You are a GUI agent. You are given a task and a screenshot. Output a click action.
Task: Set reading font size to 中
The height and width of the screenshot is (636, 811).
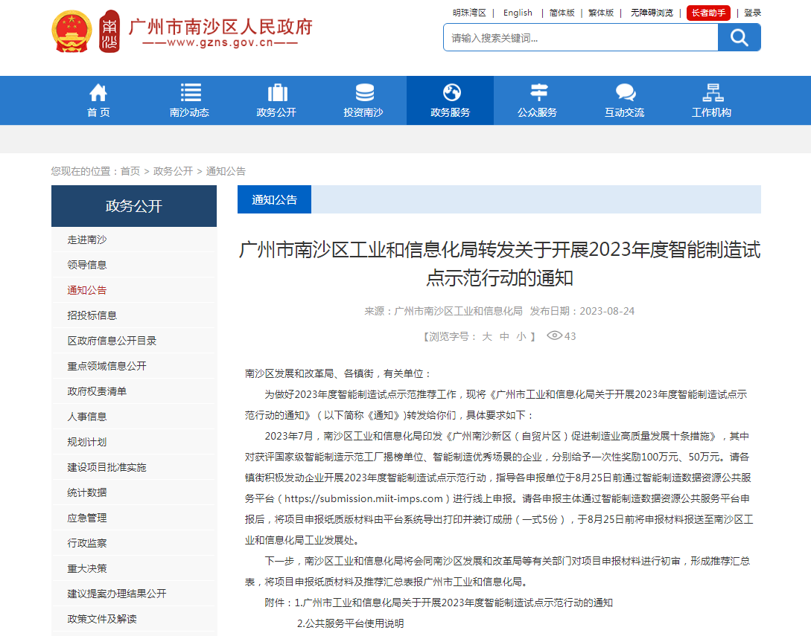504,336
